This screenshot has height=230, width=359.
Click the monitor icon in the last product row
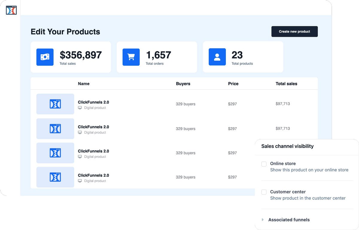[x=80, y=181]
